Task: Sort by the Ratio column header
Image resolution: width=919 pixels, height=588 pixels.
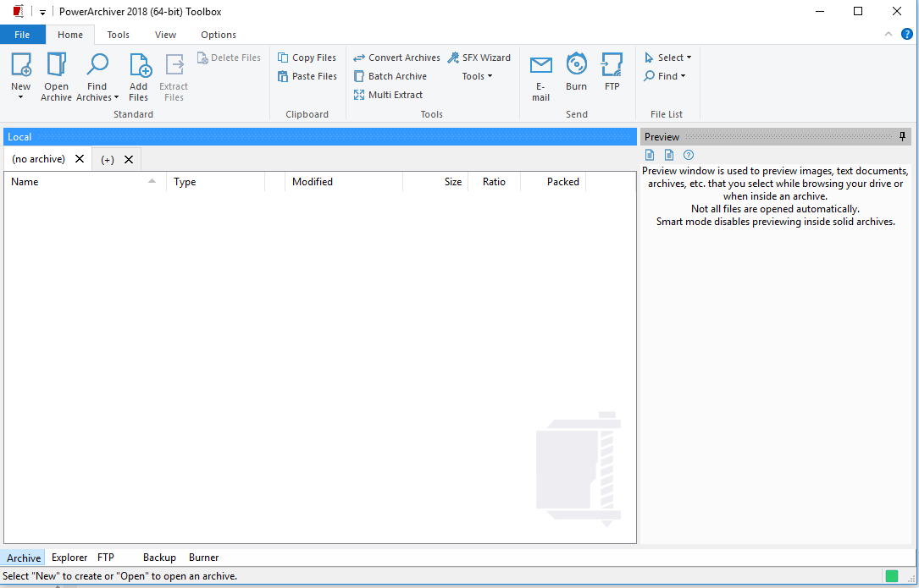Action: pyautogui.click(x=494, y=182)
